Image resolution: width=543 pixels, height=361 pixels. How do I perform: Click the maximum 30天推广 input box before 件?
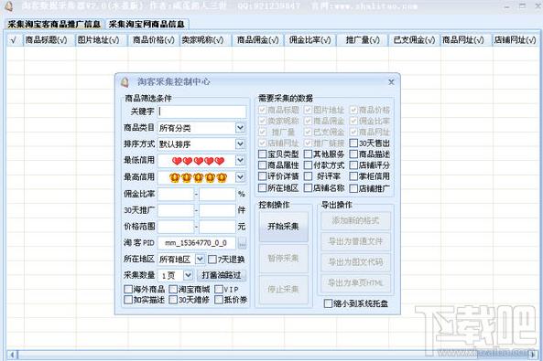coord(217,210)
